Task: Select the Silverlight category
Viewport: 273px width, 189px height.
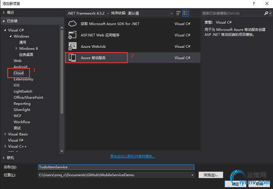Action: pyautogui.click(x=22, y=110)
